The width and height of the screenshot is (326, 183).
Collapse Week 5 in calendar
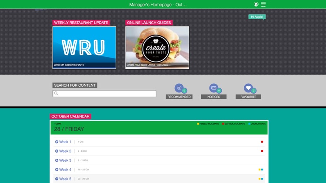click(57, 179)
